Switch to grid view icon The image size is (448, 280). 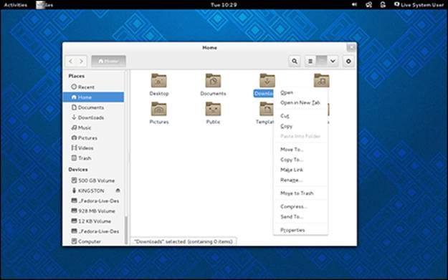(322, 61)
